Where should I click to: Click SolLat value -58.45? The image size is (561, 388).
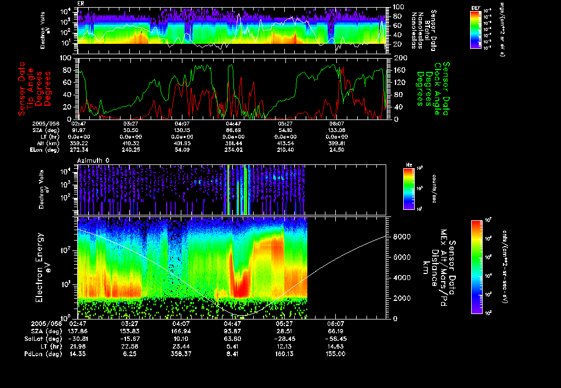(335, 339)
